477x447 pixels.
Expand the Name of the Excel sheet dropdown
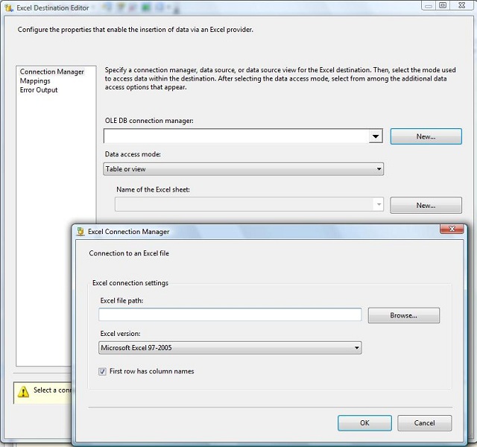pyautogui.click(x=379, y=205)
